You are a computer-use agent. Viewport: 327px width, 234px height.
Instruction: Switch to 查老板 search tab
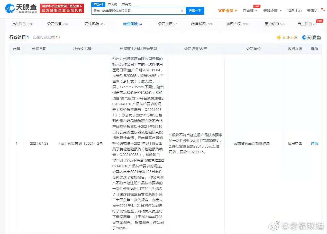(112, 4)
